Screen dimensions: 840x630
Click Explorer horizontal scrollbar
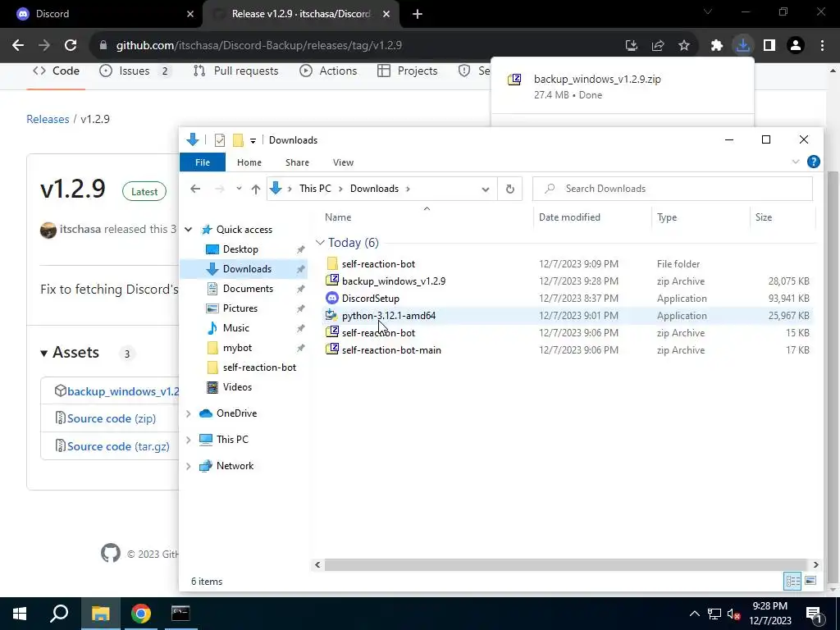tap(566, 564)
